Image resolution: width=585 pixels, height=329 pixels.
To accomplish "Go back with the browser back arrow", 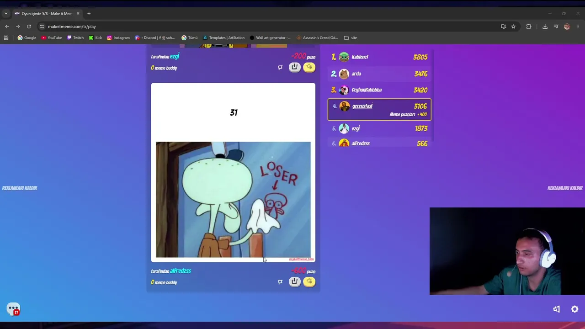I will pos(7,27).
